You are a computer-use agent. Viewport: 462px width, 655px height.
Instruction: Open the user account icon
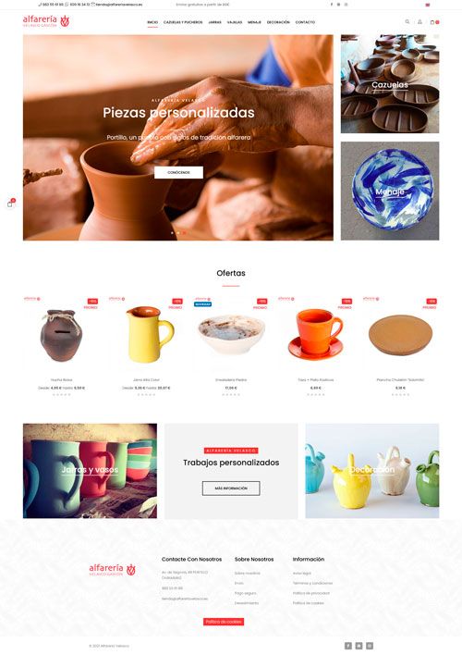419,21
